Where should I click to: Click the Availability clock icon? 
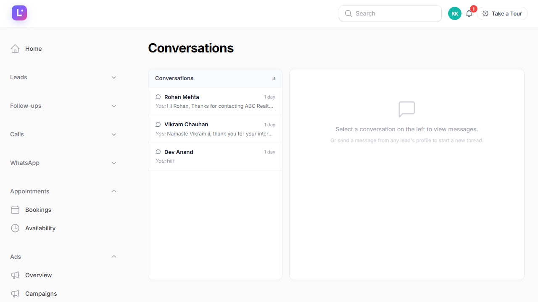[15, 228]
